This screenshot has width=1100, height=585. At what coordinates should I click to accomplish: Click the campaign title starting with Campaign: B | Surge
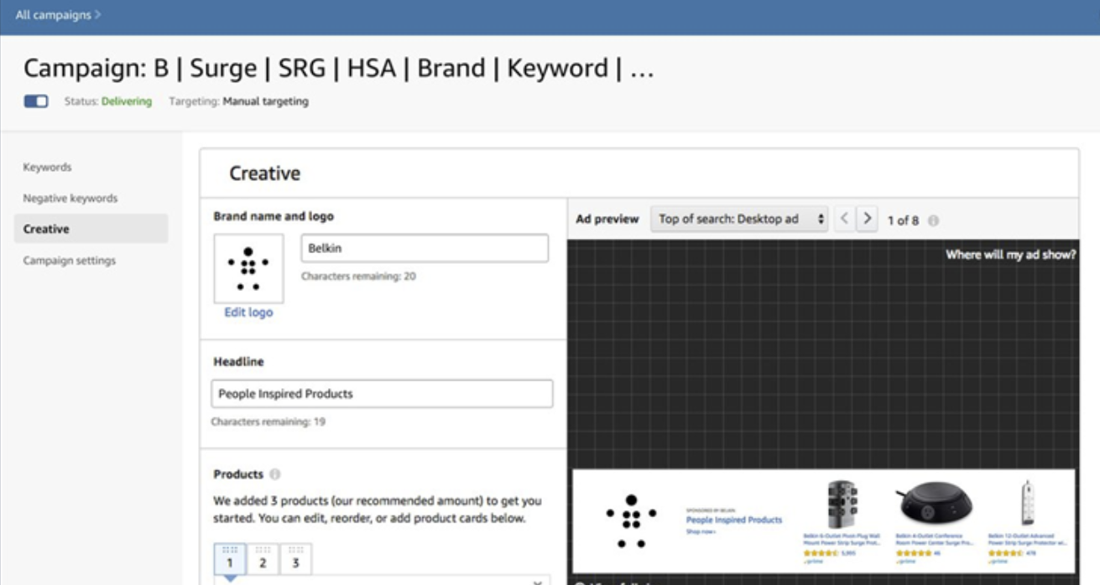[x=338, y=69]
